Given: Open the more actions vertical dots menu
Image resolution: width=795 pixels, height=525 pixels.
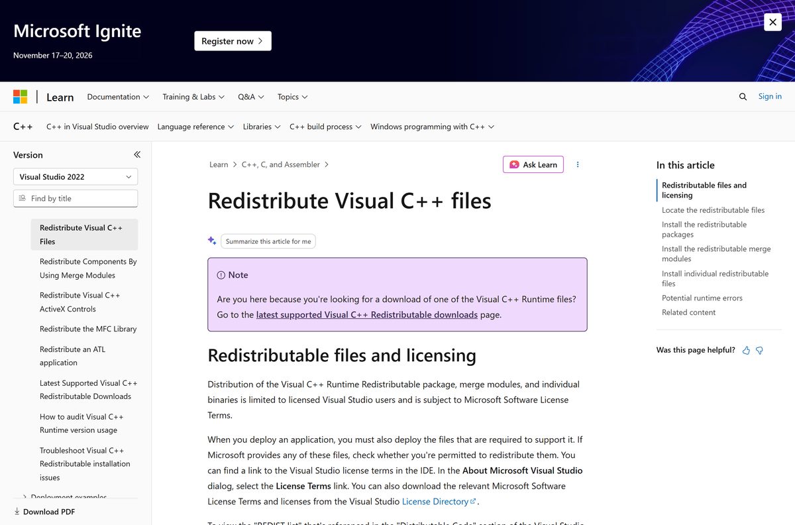Looking at the screenshot, I should [x=578, y=164].
